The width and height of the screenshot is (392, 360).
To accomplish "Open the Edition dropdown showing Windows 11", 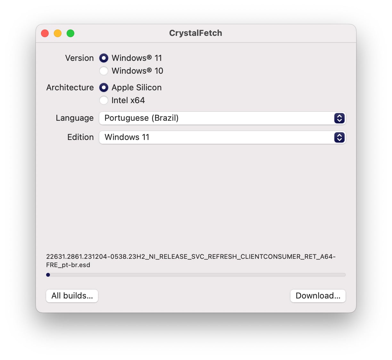I will (x=218, y=137).
